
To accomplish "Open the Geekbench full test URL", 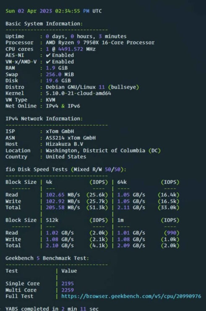I will tap(131, 296).
